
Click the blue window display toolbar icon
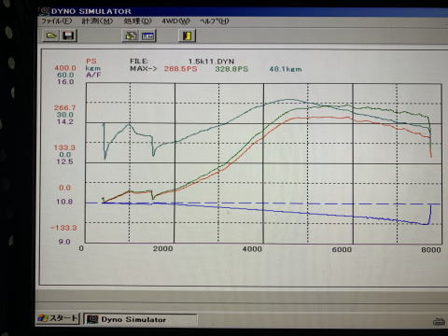(147, 36)
